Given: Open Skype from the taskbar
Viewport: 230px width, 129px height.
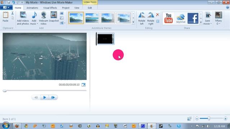Looking at the screenshot, I should 179,126.
